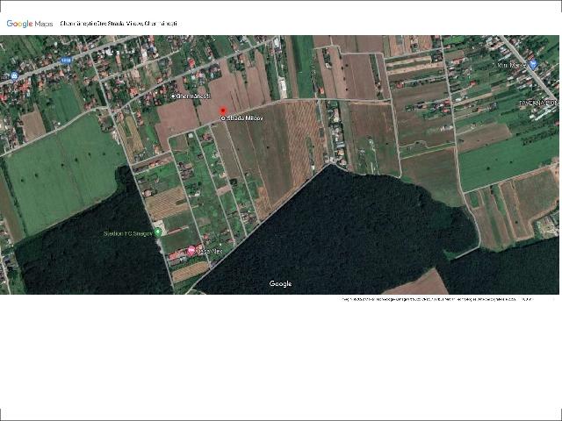
Task: Open the pink lodging marker for Casa Alex
Action: pos(191,251)
